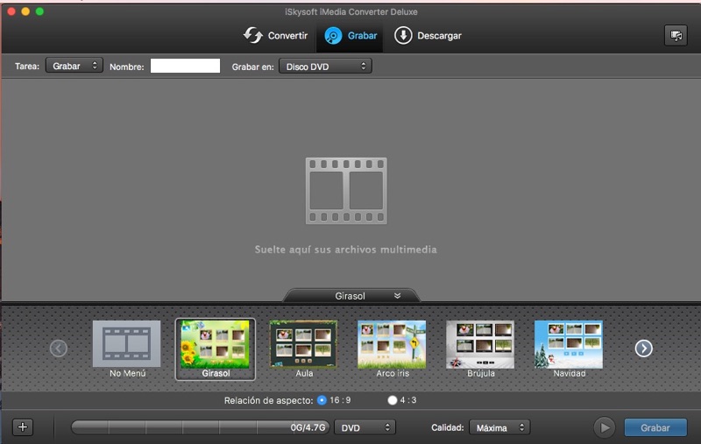Select the Aula menu template
The width and height of the screenshot is (701, 444).
click(x=303, y=349)
